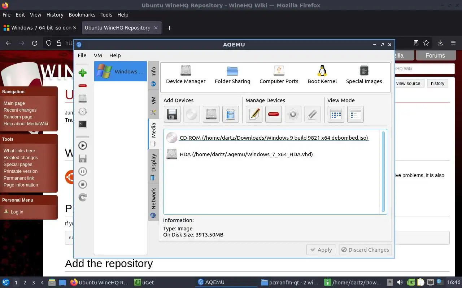Stop the virtual machine
Image resolution: width=462 pixels, height=288 pixels.
[x=83, y=184]
